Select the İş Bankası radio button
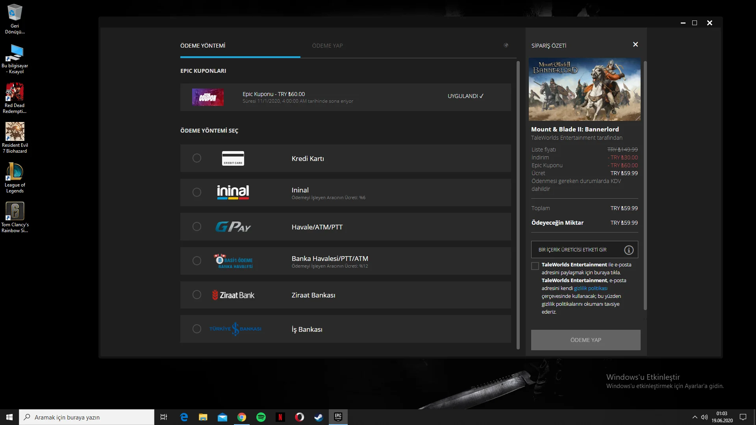756x425 pixels. (197, 329)
